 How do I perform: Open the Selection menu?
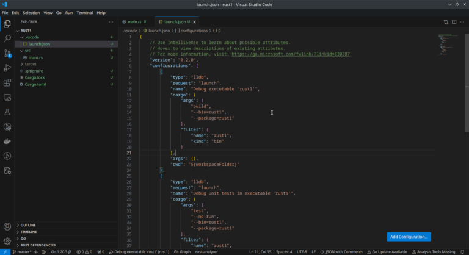(x=31, y=13)
